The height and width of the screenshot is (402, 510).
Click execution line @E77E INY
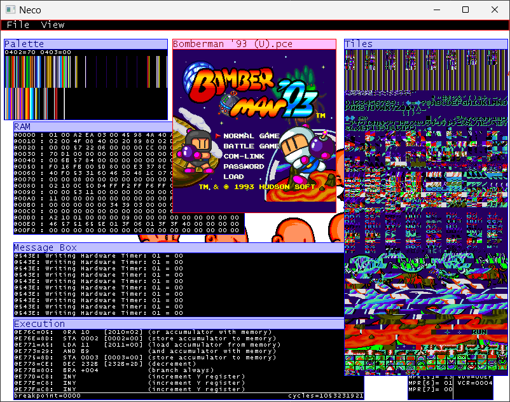point(129,383)
